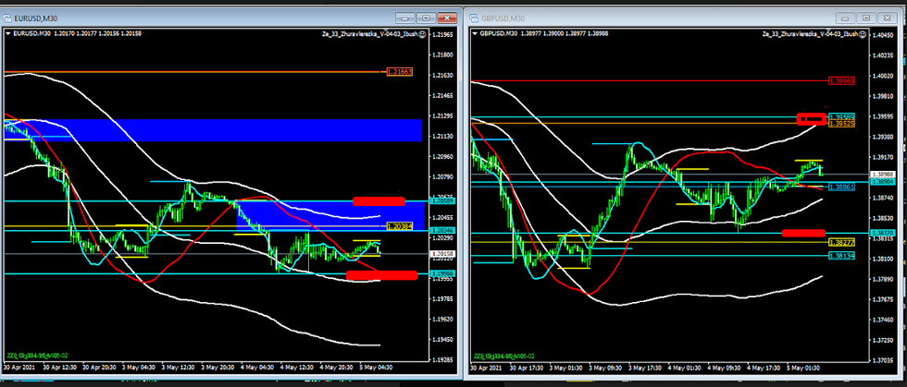Screen dimensions: 907x387
Task: Maximize the EURUSD,M30 chart window
Action: pyautogui.click(x=425, y=18)
